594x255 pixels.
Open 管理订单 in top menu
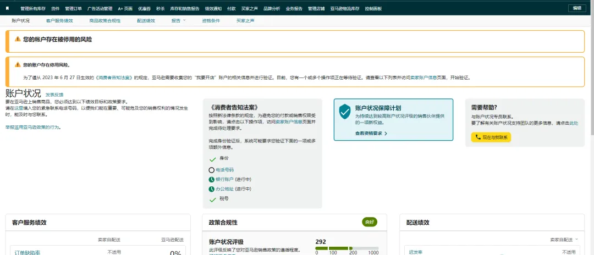[x=73, y=8]
